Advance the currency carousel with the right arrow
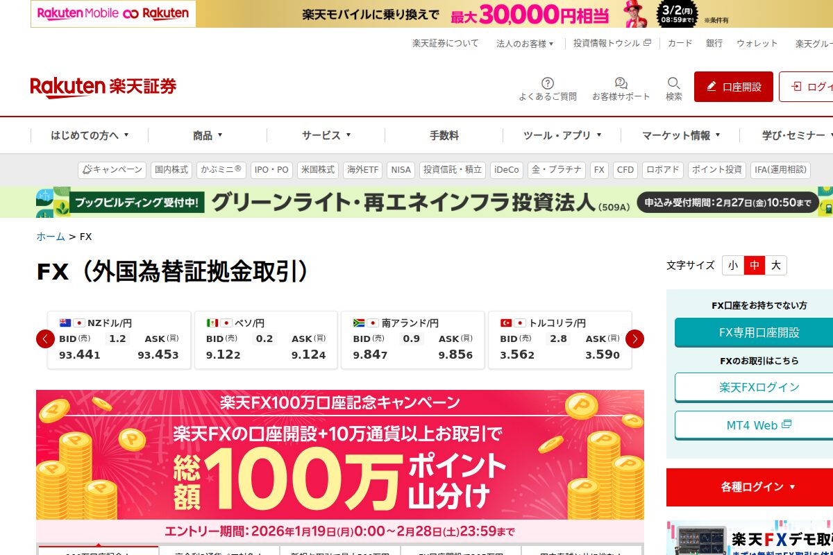This screenshot has height=555, width=833. coord(634,339)
